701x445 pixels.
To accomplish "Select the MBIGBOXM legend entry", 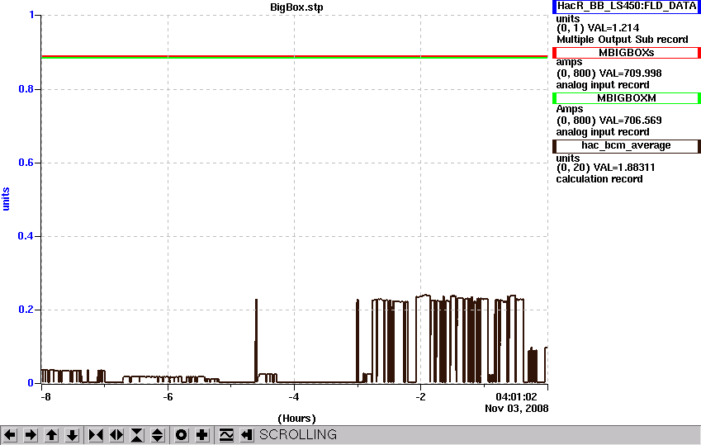I will (627, 98).
